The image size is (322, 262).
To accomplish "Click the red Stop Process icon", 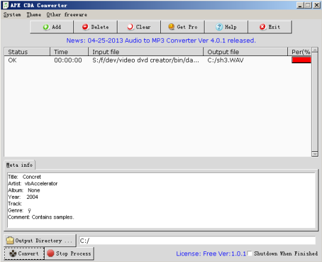I will pos(51,254).
